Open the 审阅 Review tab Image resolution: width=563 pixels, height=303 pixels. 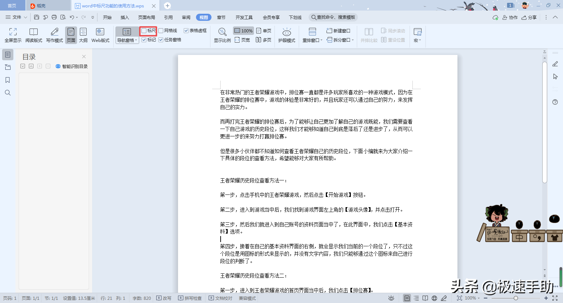tap(186, 17)
